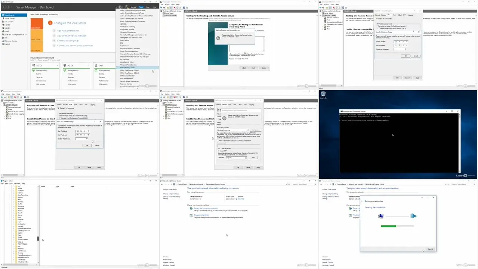Choose Network Policy Server from Tools menu
This screenshot has height=269, width=478.
(x=137, y=68)
